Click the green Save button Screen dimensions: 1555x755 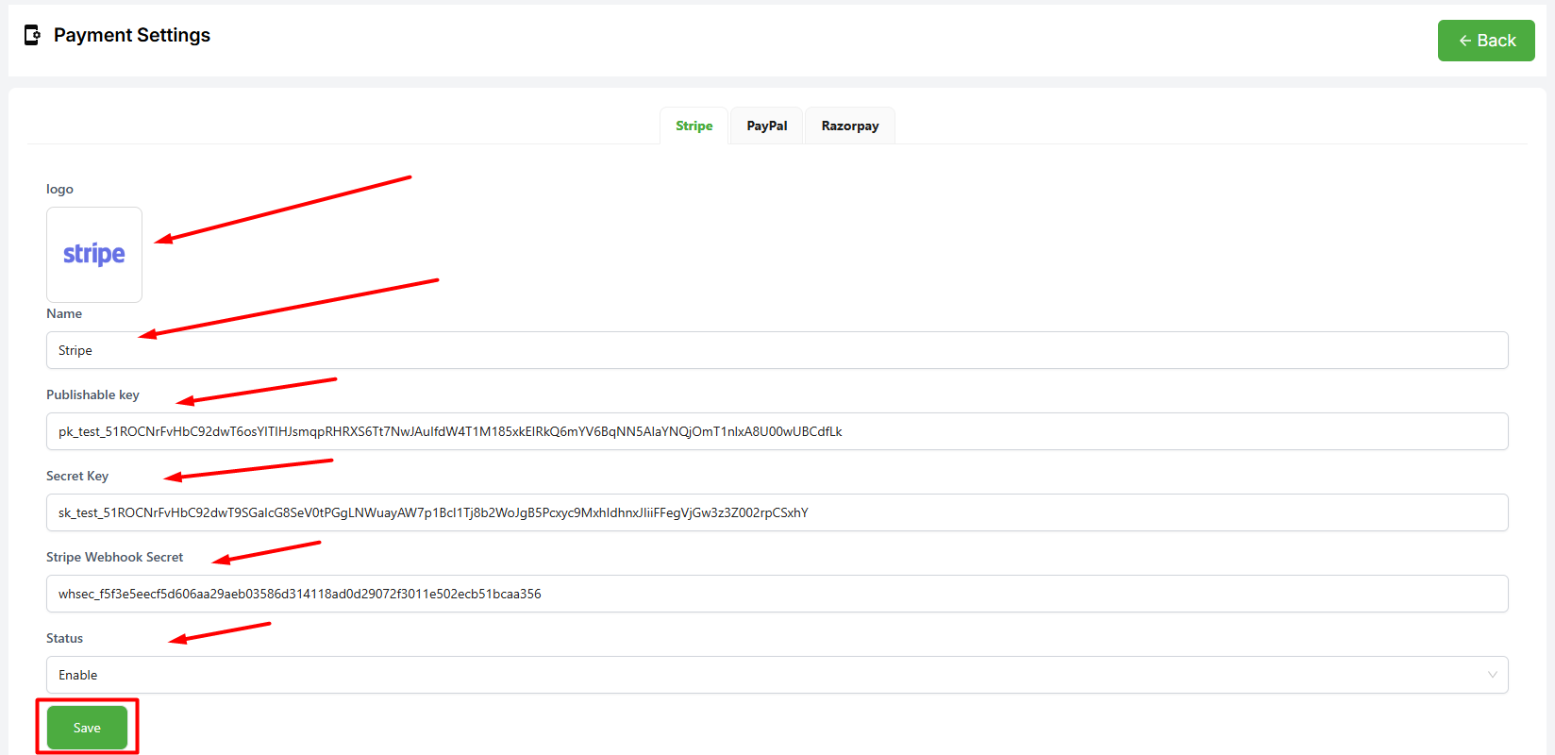[87, 728]
